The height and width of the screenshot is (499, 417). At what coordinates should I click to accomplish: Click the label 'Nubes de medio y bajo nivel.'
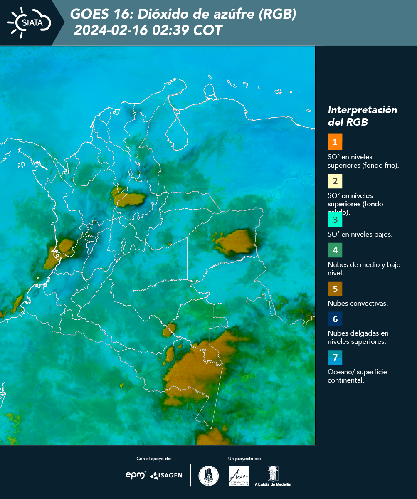pos(364,269)
